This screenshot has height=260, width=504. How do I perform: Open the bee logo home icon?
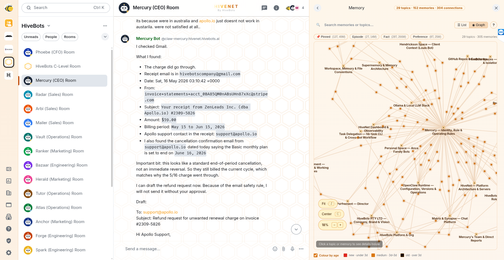pos(9,8)
